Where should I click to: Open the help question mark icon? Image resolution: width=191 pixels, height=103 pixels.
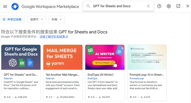pyautogui.click(x=159, y=6)
